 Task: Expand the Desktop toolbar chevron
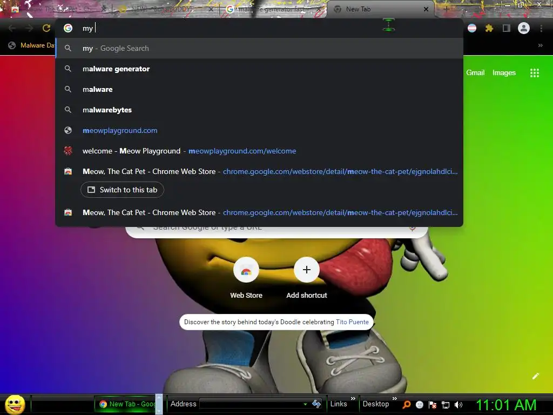(x=394, y=398)
